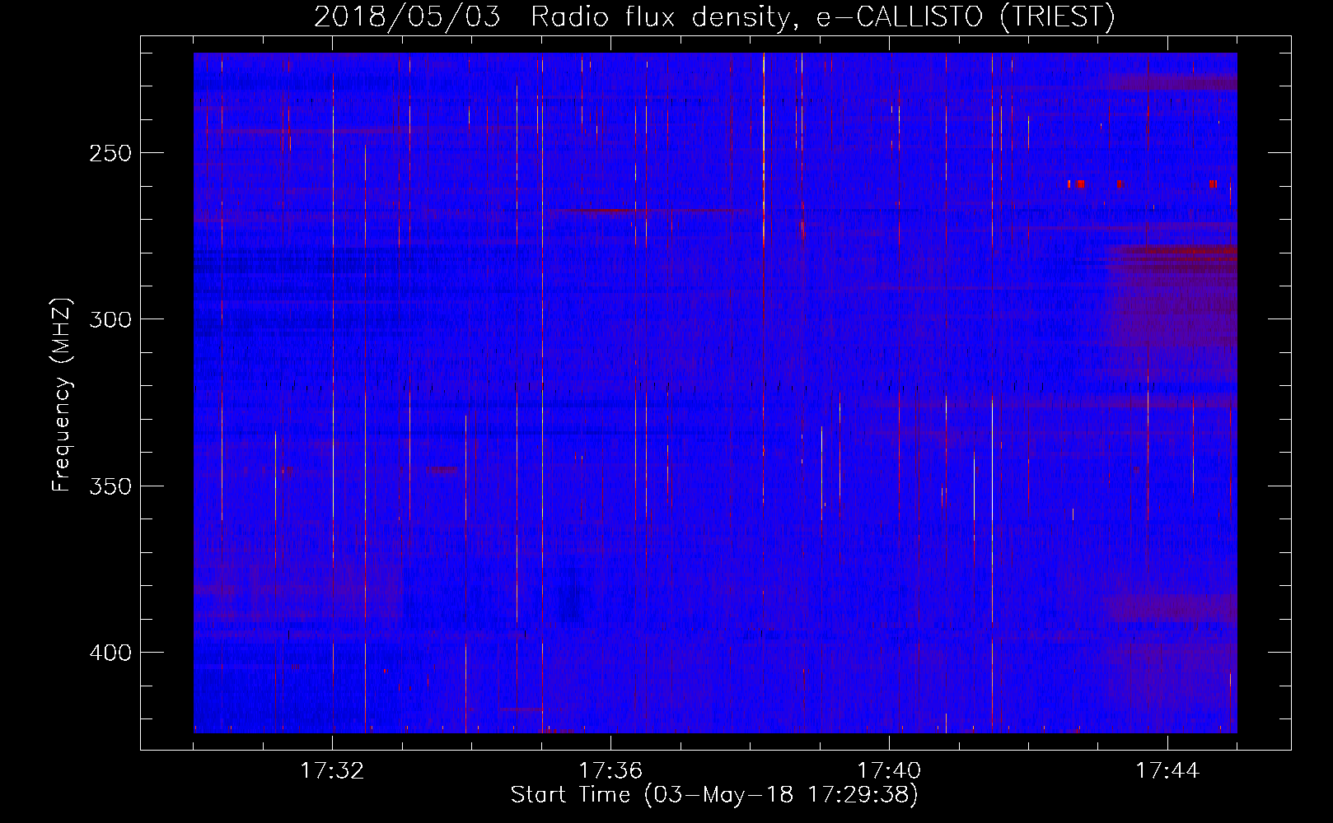Click the 17:40 time tick label

[x=889, y=771]
